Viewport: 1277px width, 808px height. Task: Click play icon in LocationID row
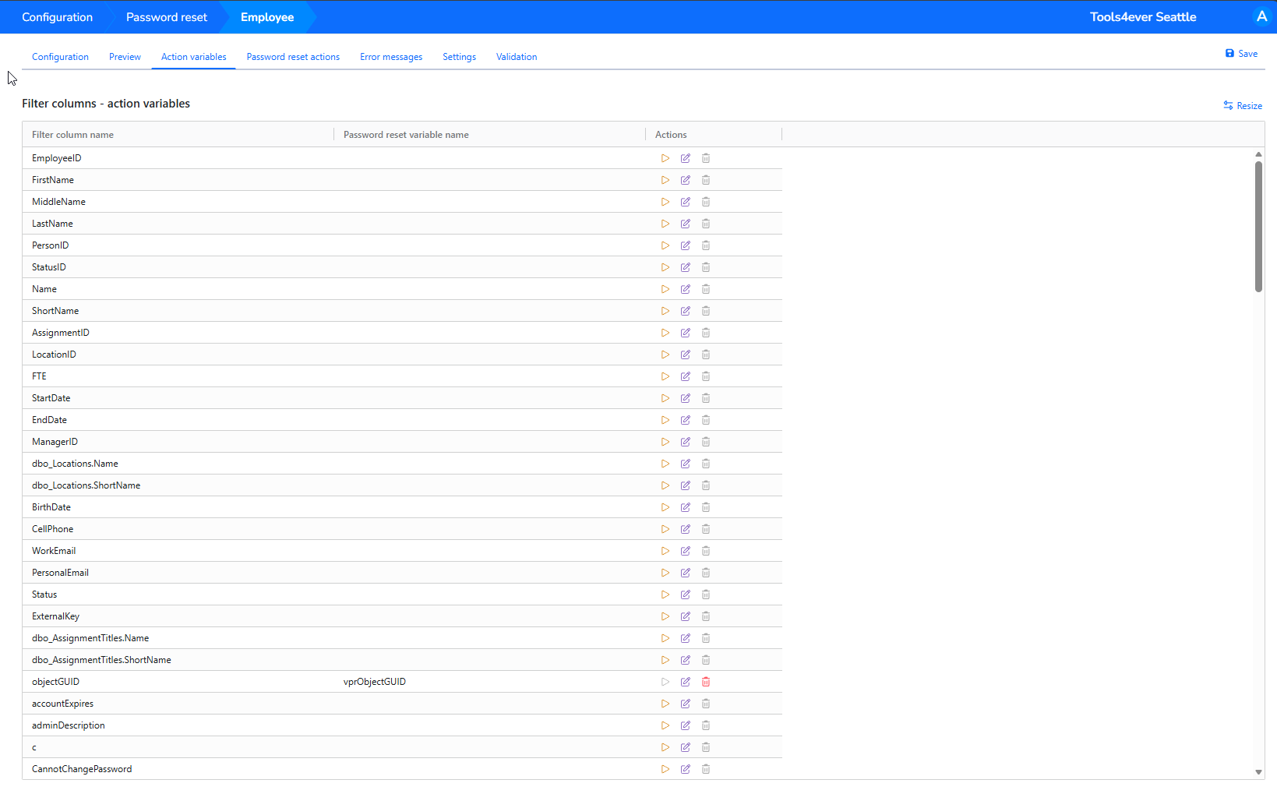point(665,355)
